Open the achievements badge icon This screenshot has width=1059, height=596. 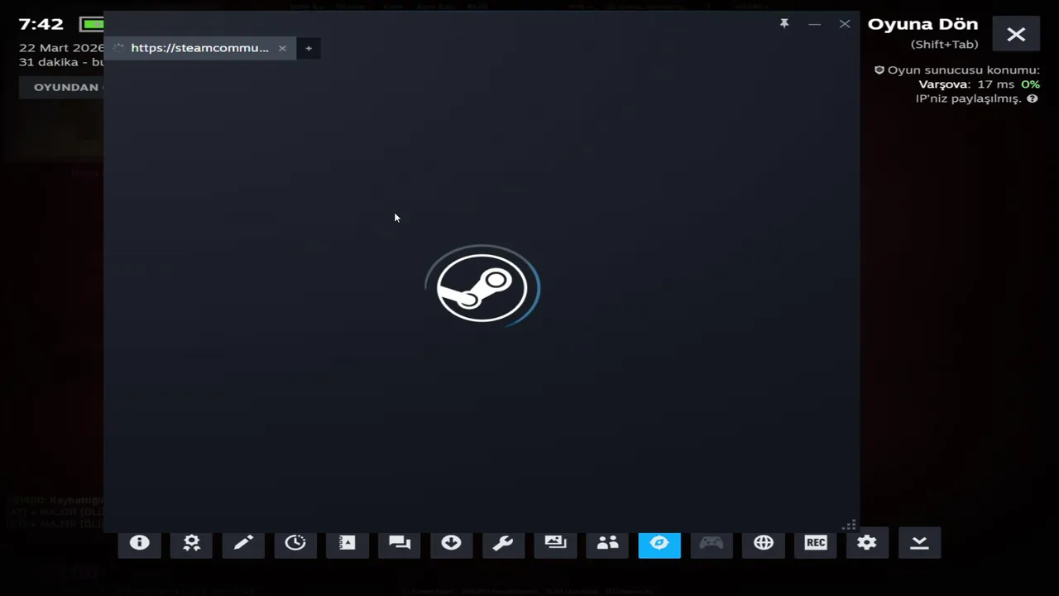pos(191,543)
